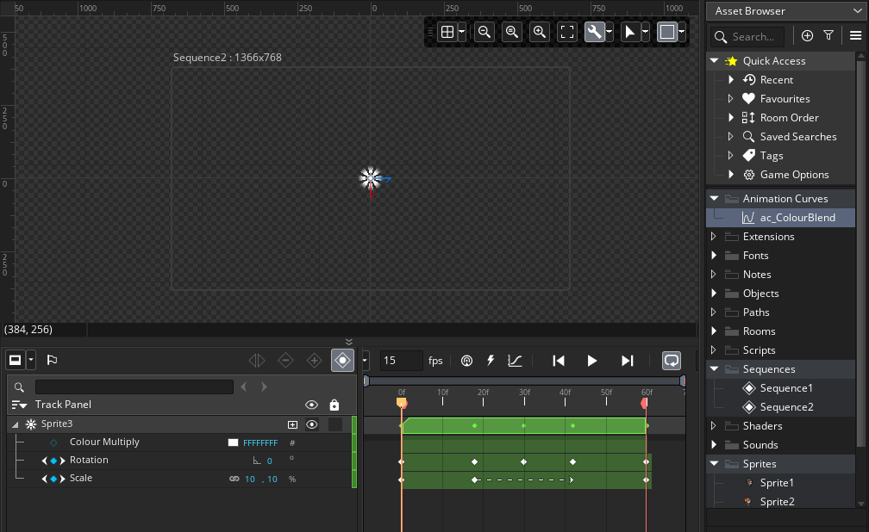Image resolution: width=869 pixels, height=532 pixels.
Task: Select Sequence1 in the asset tree
Action: point(786,388)
